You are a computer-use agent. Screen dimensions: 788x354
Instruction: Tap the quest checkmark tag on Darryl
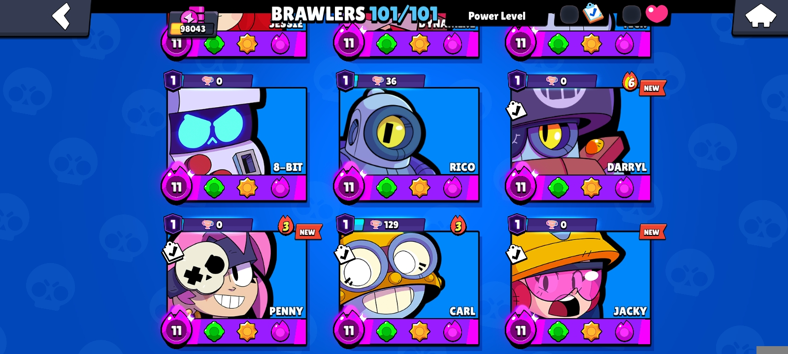(516, 110)
